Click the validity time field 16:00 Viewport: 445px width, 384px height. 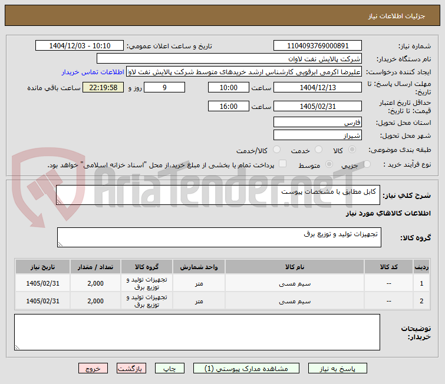point(229,106)
